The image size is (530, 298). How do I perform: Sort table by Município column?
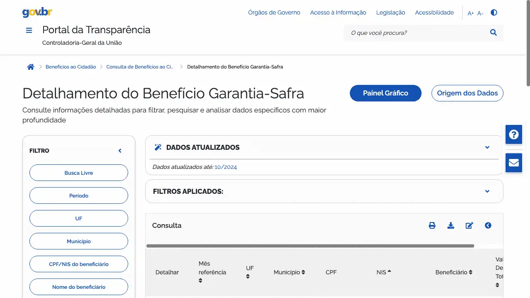click(289, 272)
